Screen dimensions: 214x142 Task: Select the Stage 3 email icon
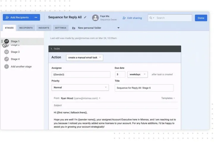click(7, 52)
